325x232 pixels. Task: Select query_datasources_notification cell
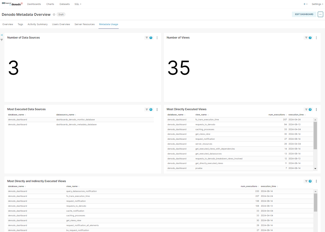[81, 191]
